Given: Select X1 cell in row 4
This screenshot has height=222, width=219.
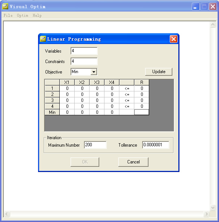Looking at the screenshot, I should coord(67,106).
